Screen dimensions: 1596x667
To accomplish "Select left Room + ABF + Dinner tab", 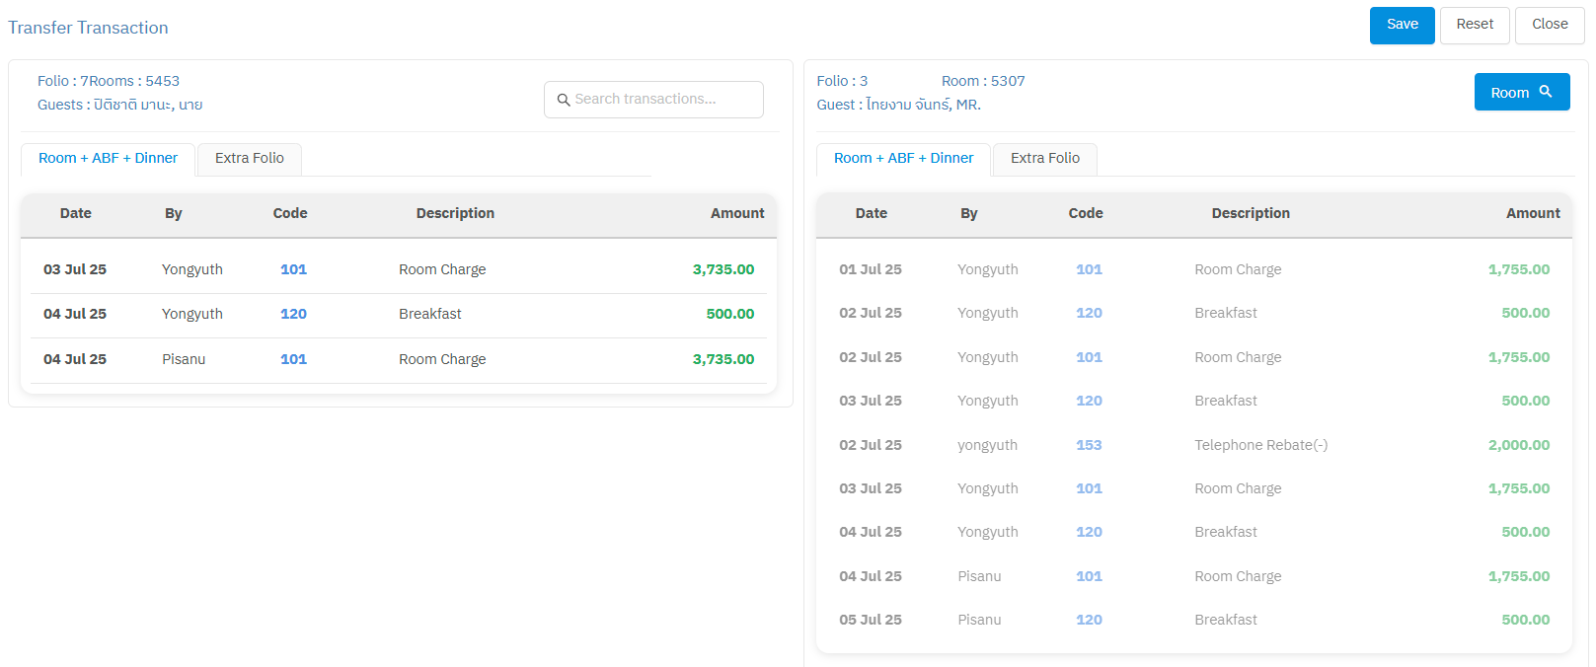I will pos(108,159).
